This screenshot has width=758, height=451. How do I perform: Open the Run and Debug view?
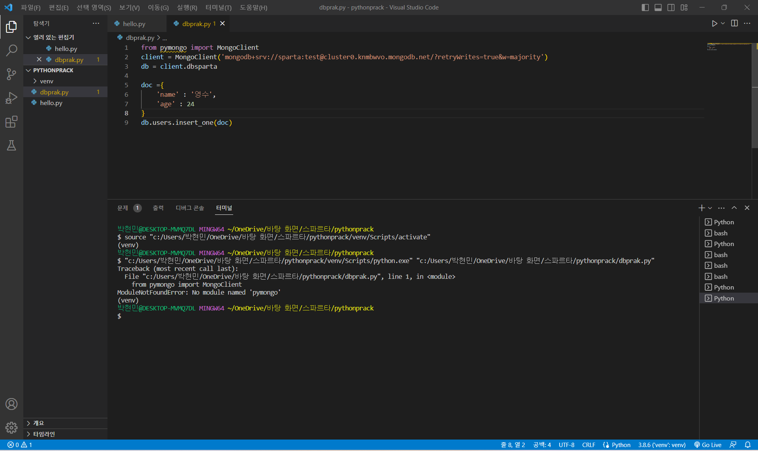click(x=11, y=98)
